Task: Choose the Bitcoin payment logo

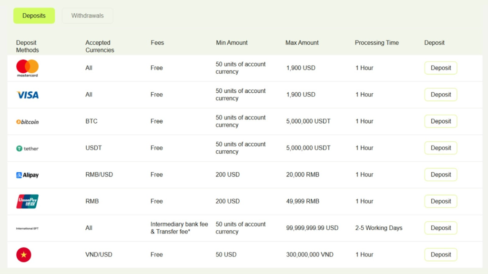Action: tap(27, 122)
